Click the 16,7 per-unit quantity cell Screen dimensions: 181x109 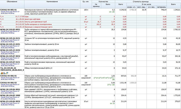point(96,22)
